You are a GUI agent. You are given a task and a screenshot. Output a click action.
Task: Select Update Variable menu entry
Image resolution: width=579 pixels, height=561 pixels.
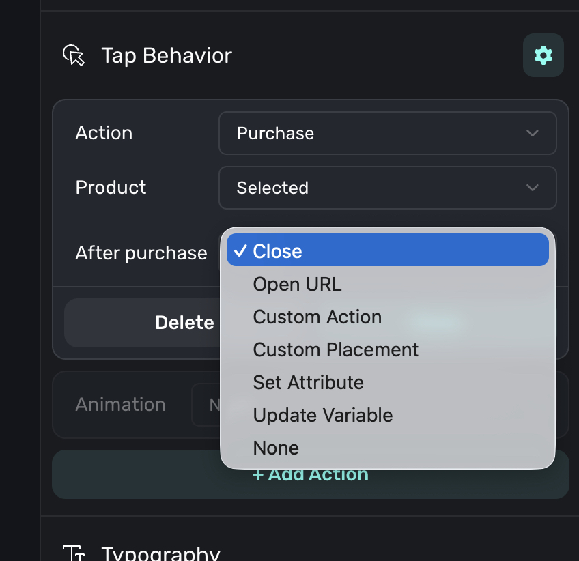(322, 415)
